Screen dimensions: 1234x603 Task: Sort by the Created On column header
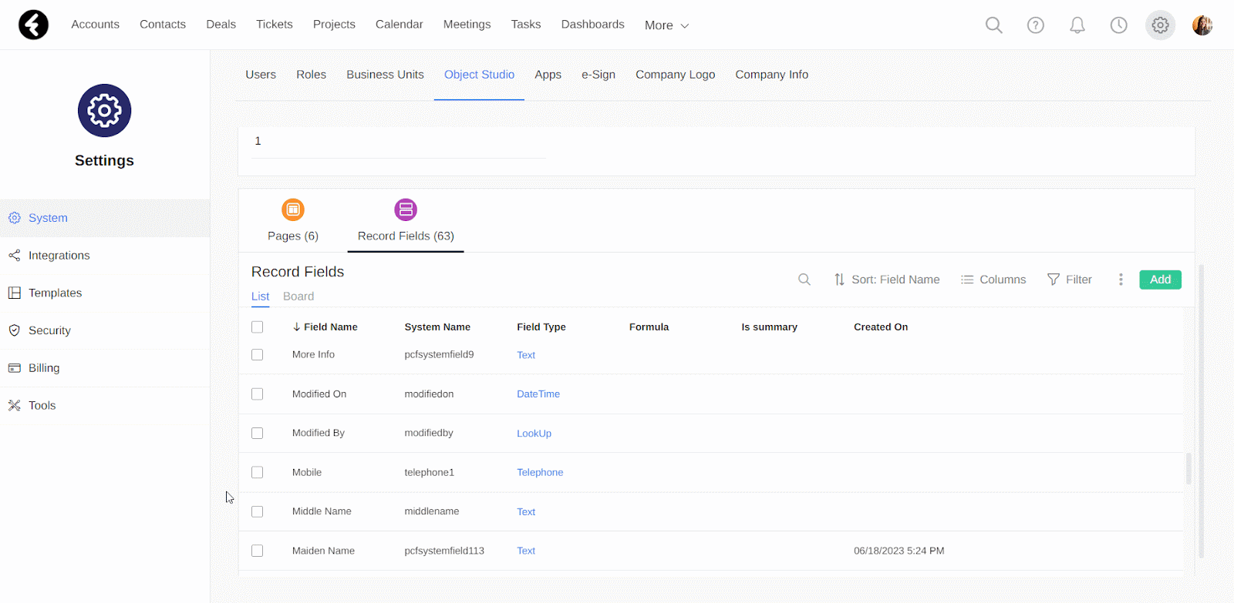(881, 327)
